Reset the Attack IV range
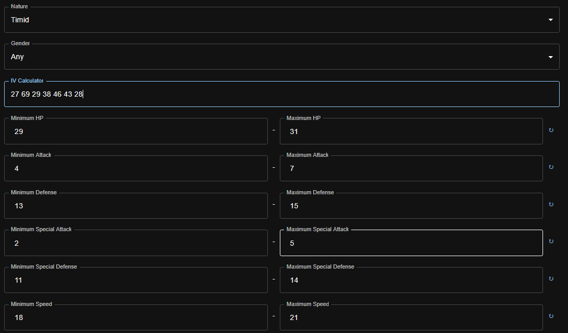The height and width of the screenshot is (333, 568). [x=551, y=167]
